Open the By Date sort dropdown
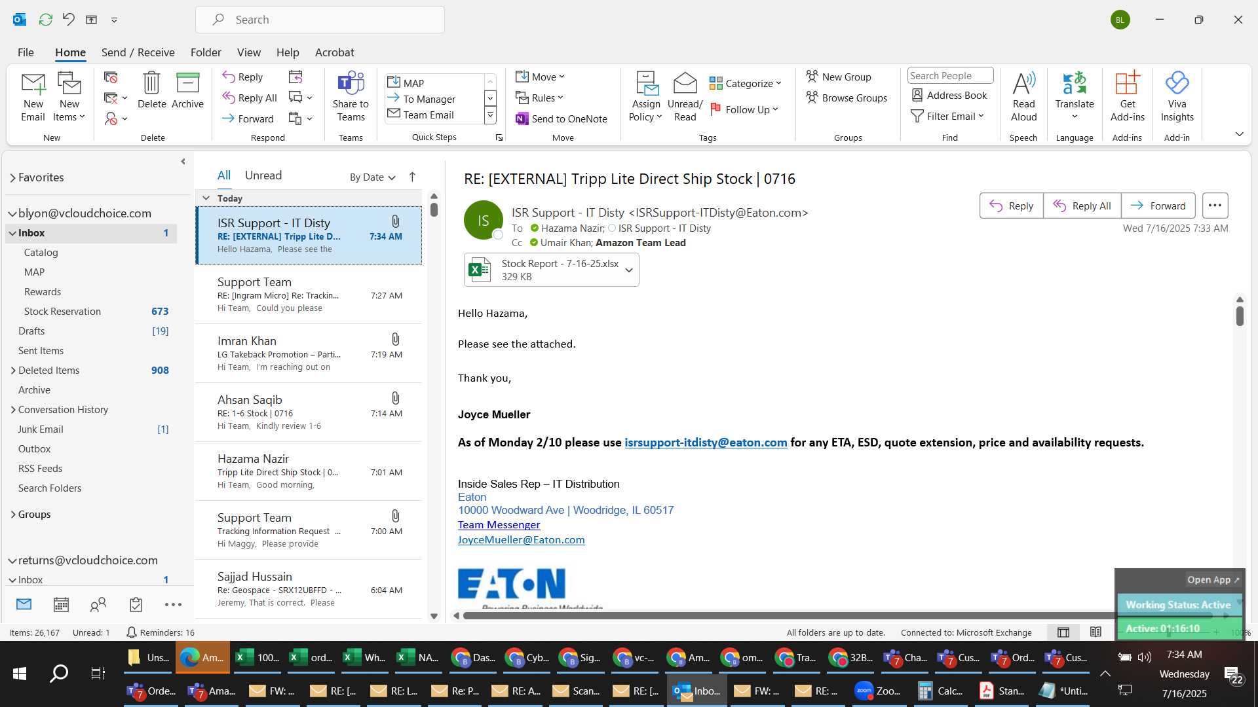Image resolution: width=1258 pixels, height=707 pixels. [x=373, y=177]
